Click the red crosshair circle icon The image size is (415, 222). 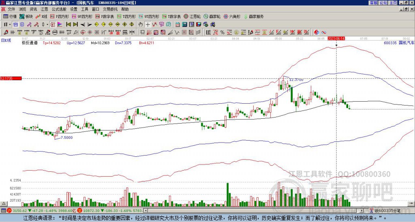coord(83,32)
